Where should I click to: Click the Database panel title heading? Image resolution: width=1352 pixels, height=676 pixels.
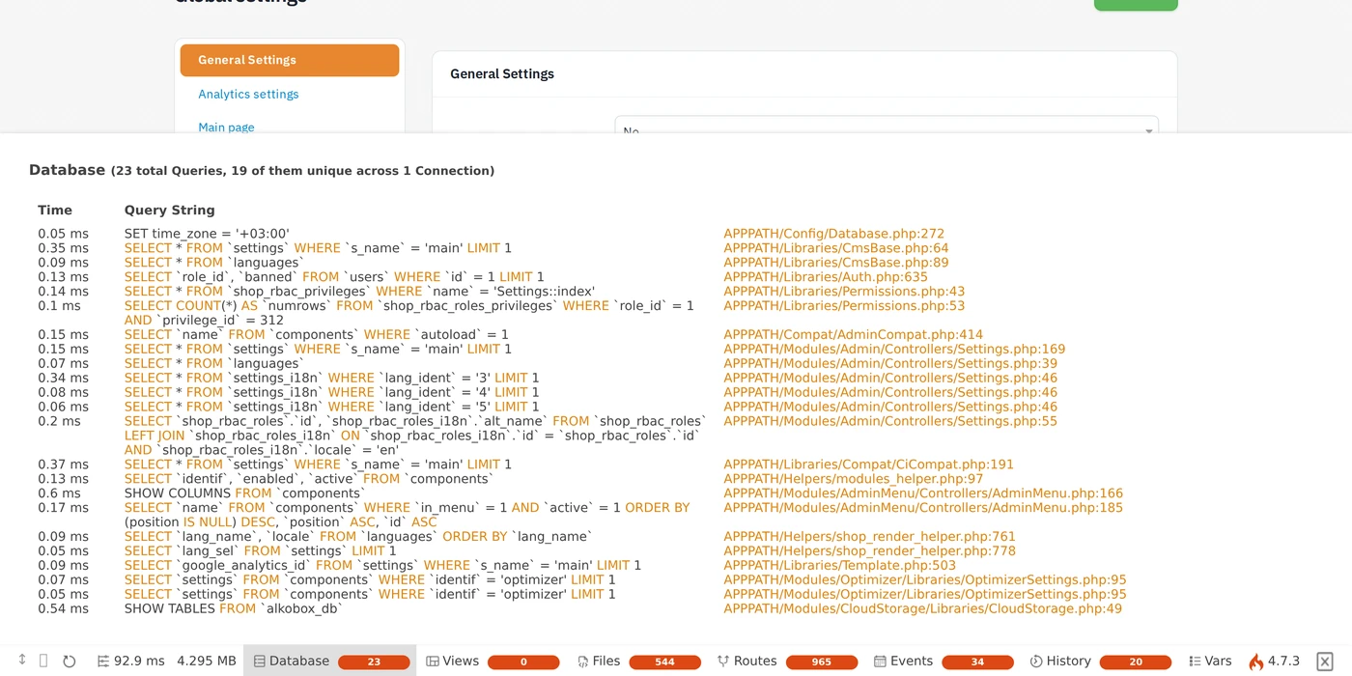point(262,170)
